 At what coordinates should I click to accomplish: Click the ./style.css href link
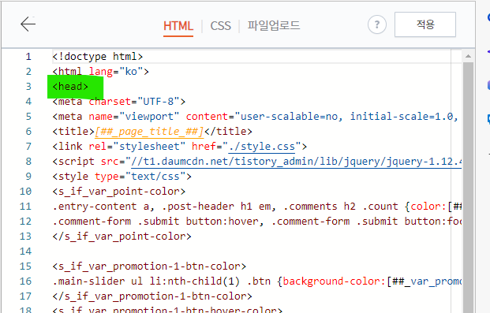tap(261, 147)
